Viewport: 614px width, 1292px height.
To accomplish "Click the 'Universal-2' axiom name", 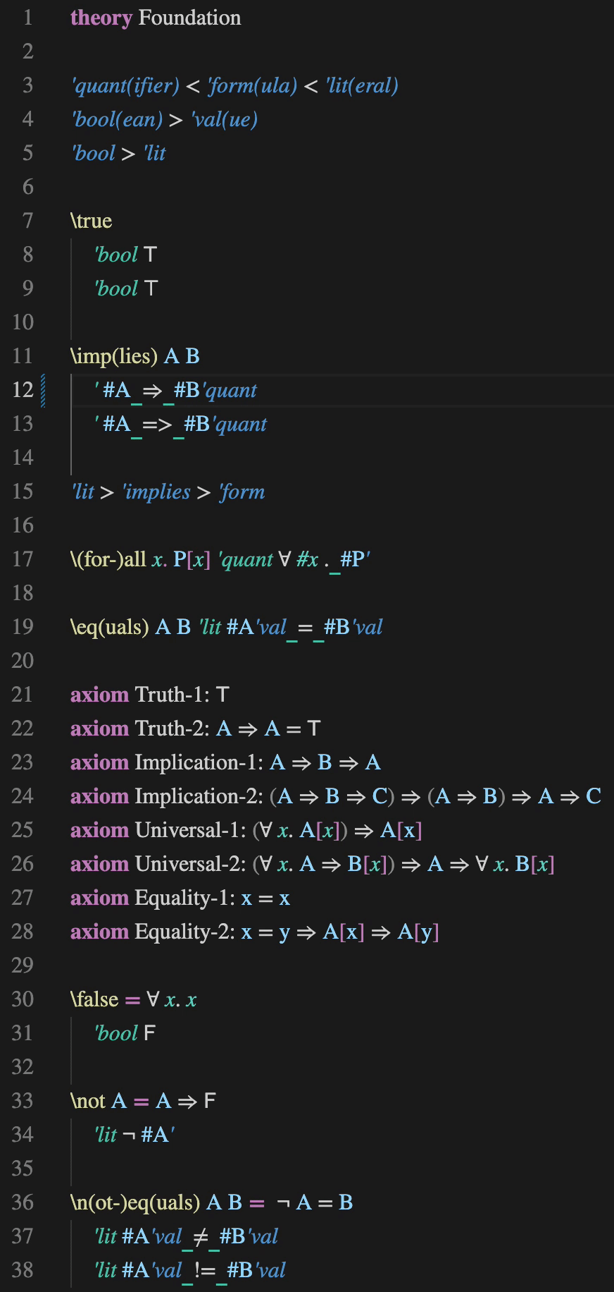I will point(190,864).
